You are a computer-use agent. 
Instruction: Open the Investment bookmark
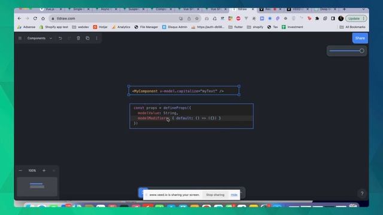coord(293,27)
